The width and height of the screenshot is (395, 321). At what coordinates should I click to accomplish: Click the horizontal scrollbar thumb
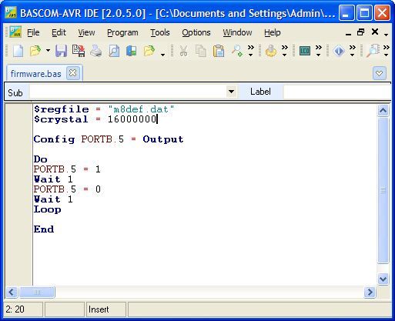[x=37, y=292]
